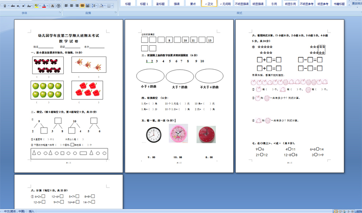
Task: Open highlight color dropdown arrow
Action: point(40,6)
